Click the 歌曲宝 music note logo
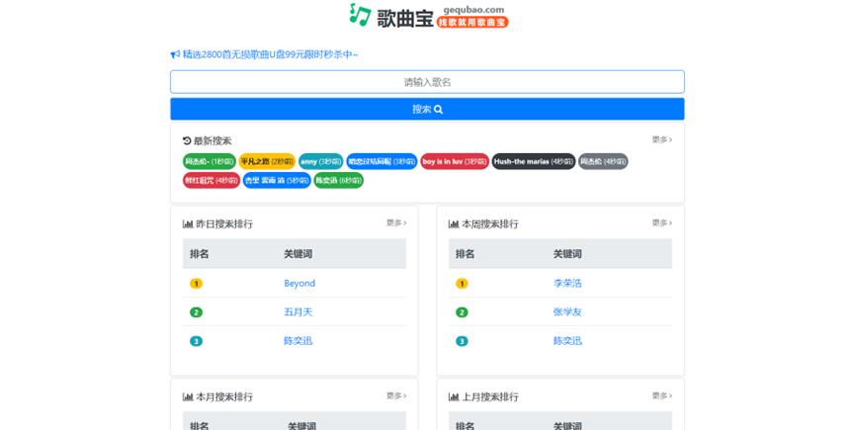The image size is (855, 430). [x=360, y=15]
